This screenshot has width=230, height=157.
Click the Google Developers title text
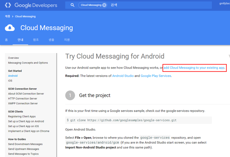(36, 5)
